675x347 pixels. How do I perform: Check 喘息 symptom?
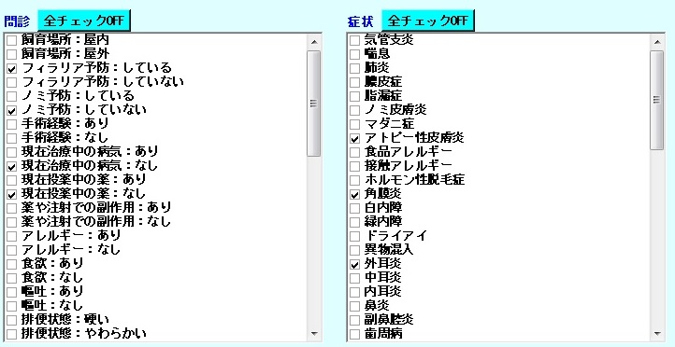coord(354,54)
